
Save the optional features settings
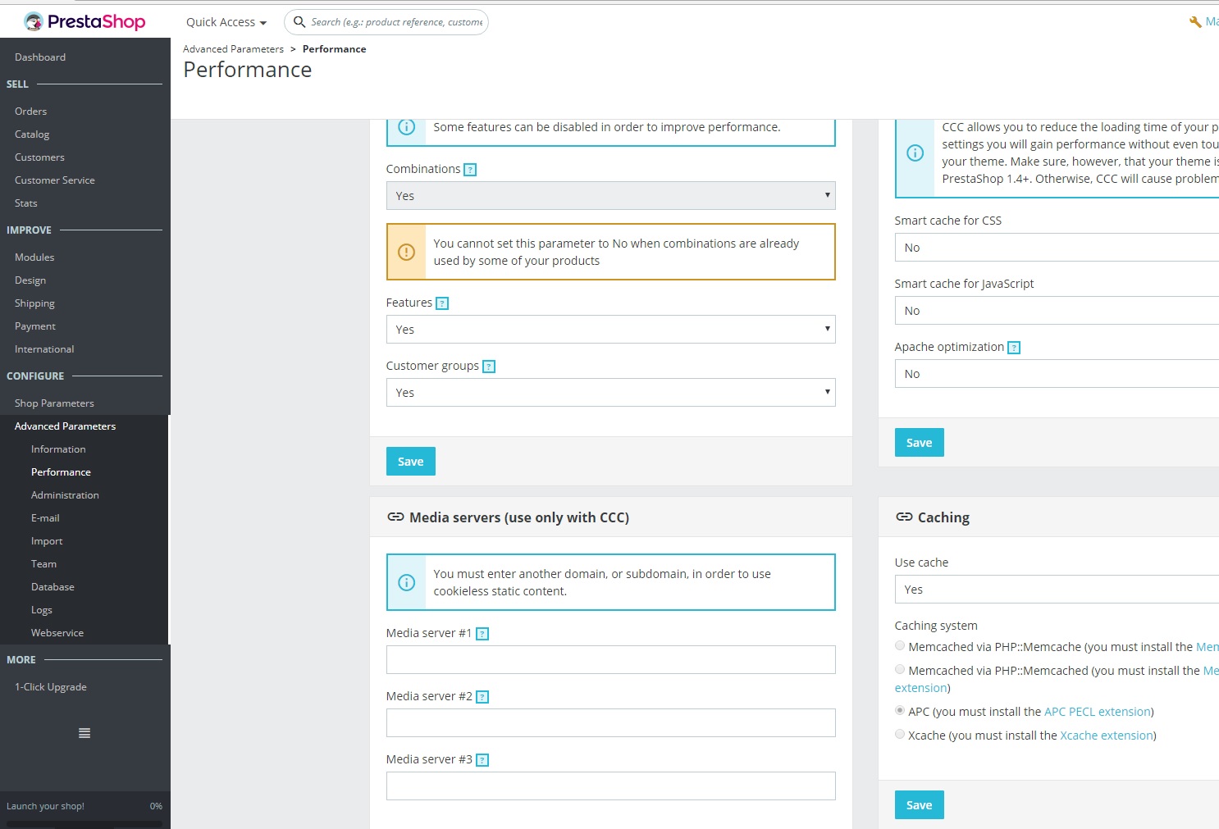(x=411, y=462)
